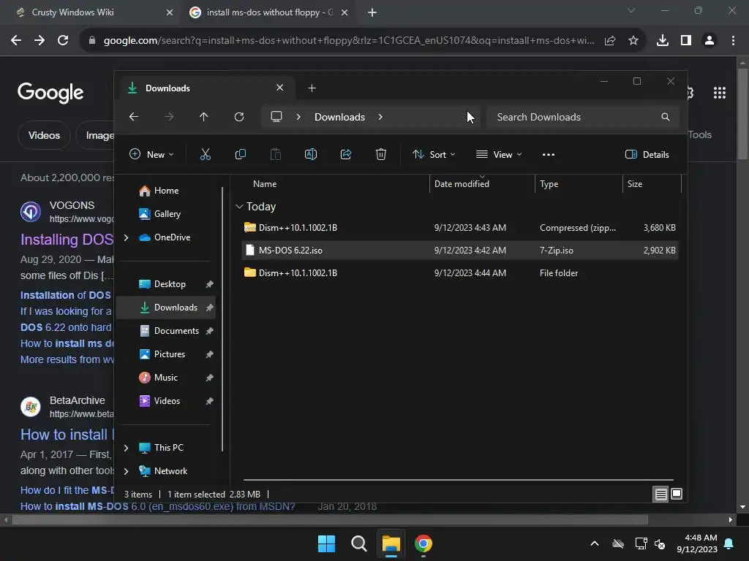
Task: Click the Chrome address bar URL
Action: [349, 41]
